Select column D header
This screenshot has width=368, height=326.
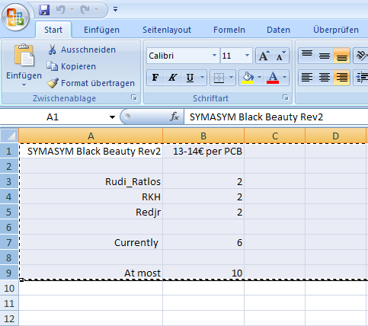coord(335,136)
